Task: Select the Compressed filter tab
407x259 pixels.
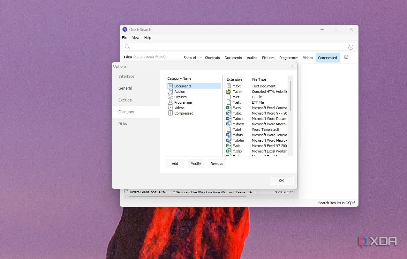Action: pyautogui.click(x=328, y=58)
